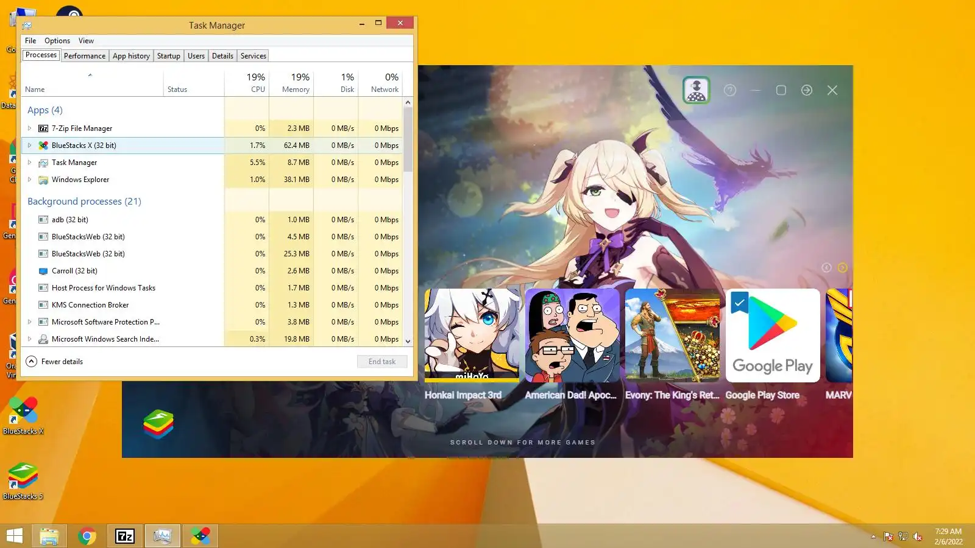Click the BlueStacks X arrow-in-circle icon
Screen dimensions: 975x548
click(x=807, y=90)
